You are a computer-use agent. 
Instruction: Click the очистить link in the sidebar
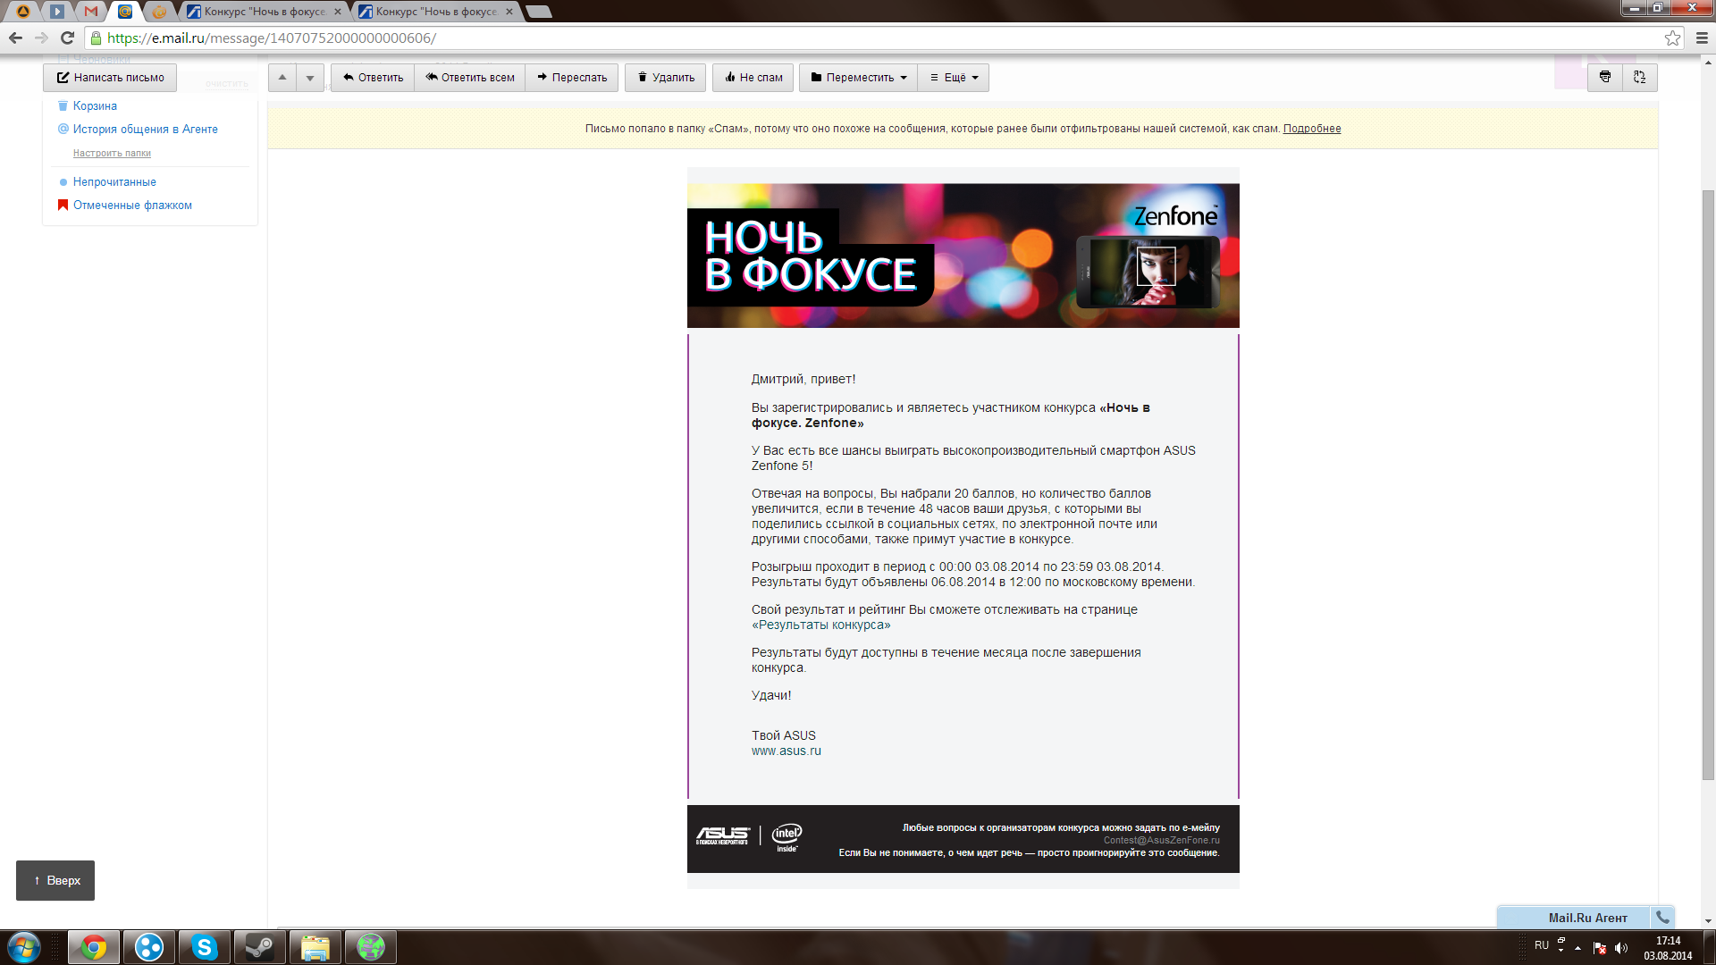[227, 84]
